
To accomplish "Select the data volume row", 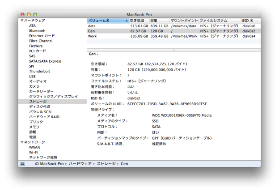I will [x=174, y=26].
